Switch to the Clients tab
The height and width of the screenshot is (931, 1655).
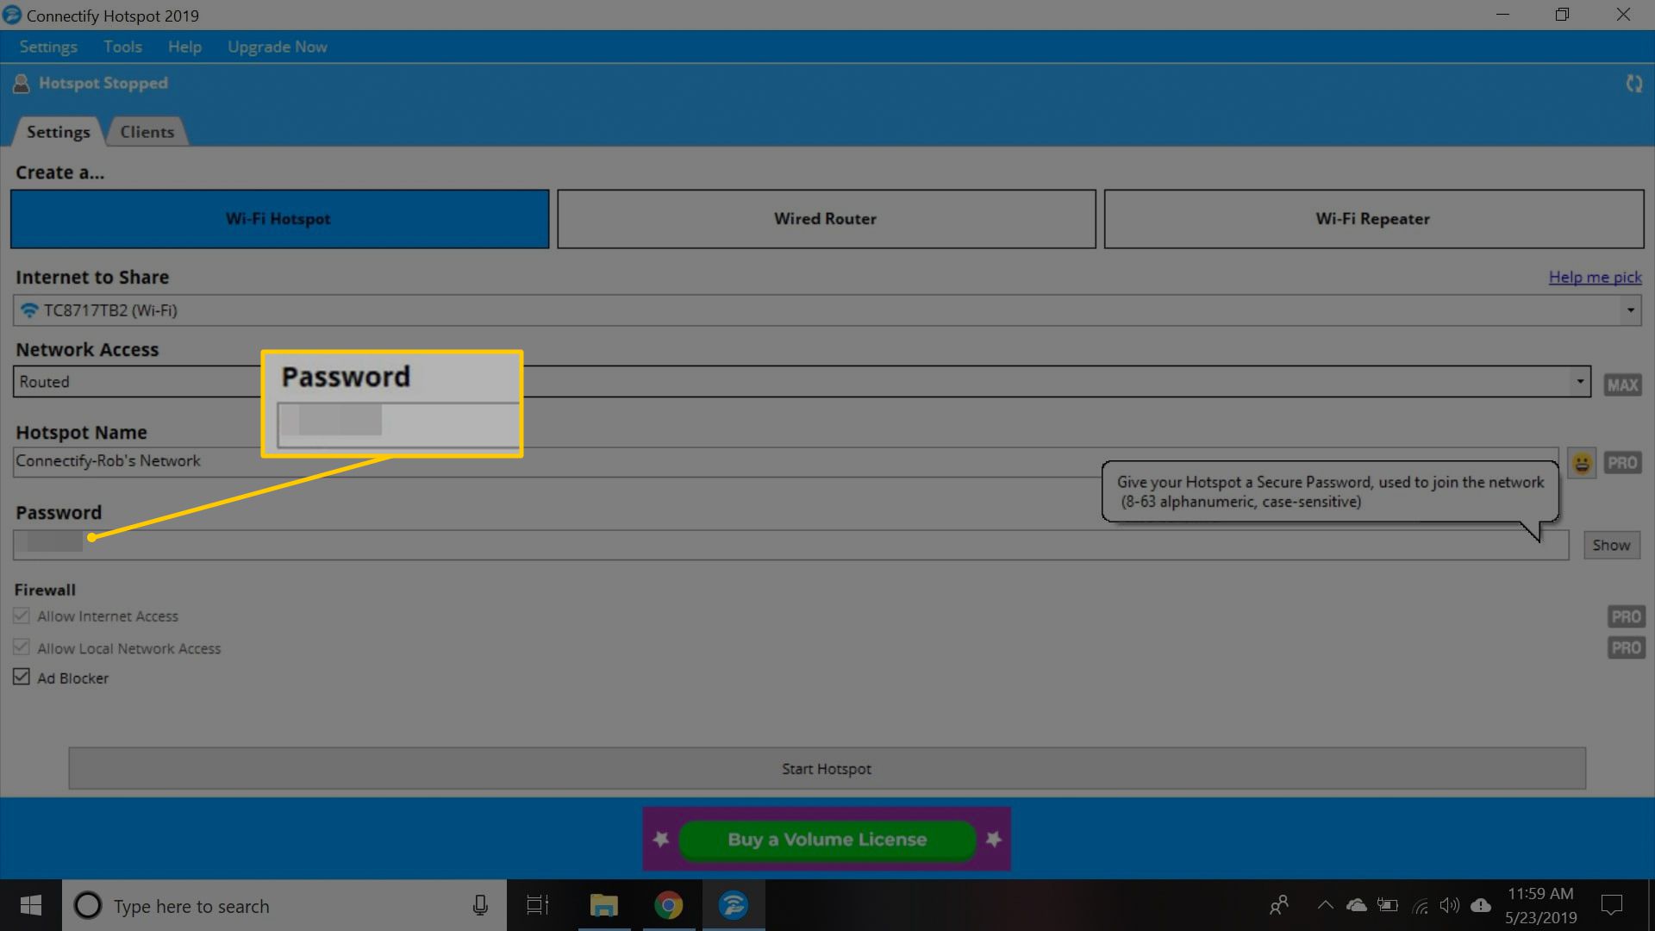coord(147,132)
